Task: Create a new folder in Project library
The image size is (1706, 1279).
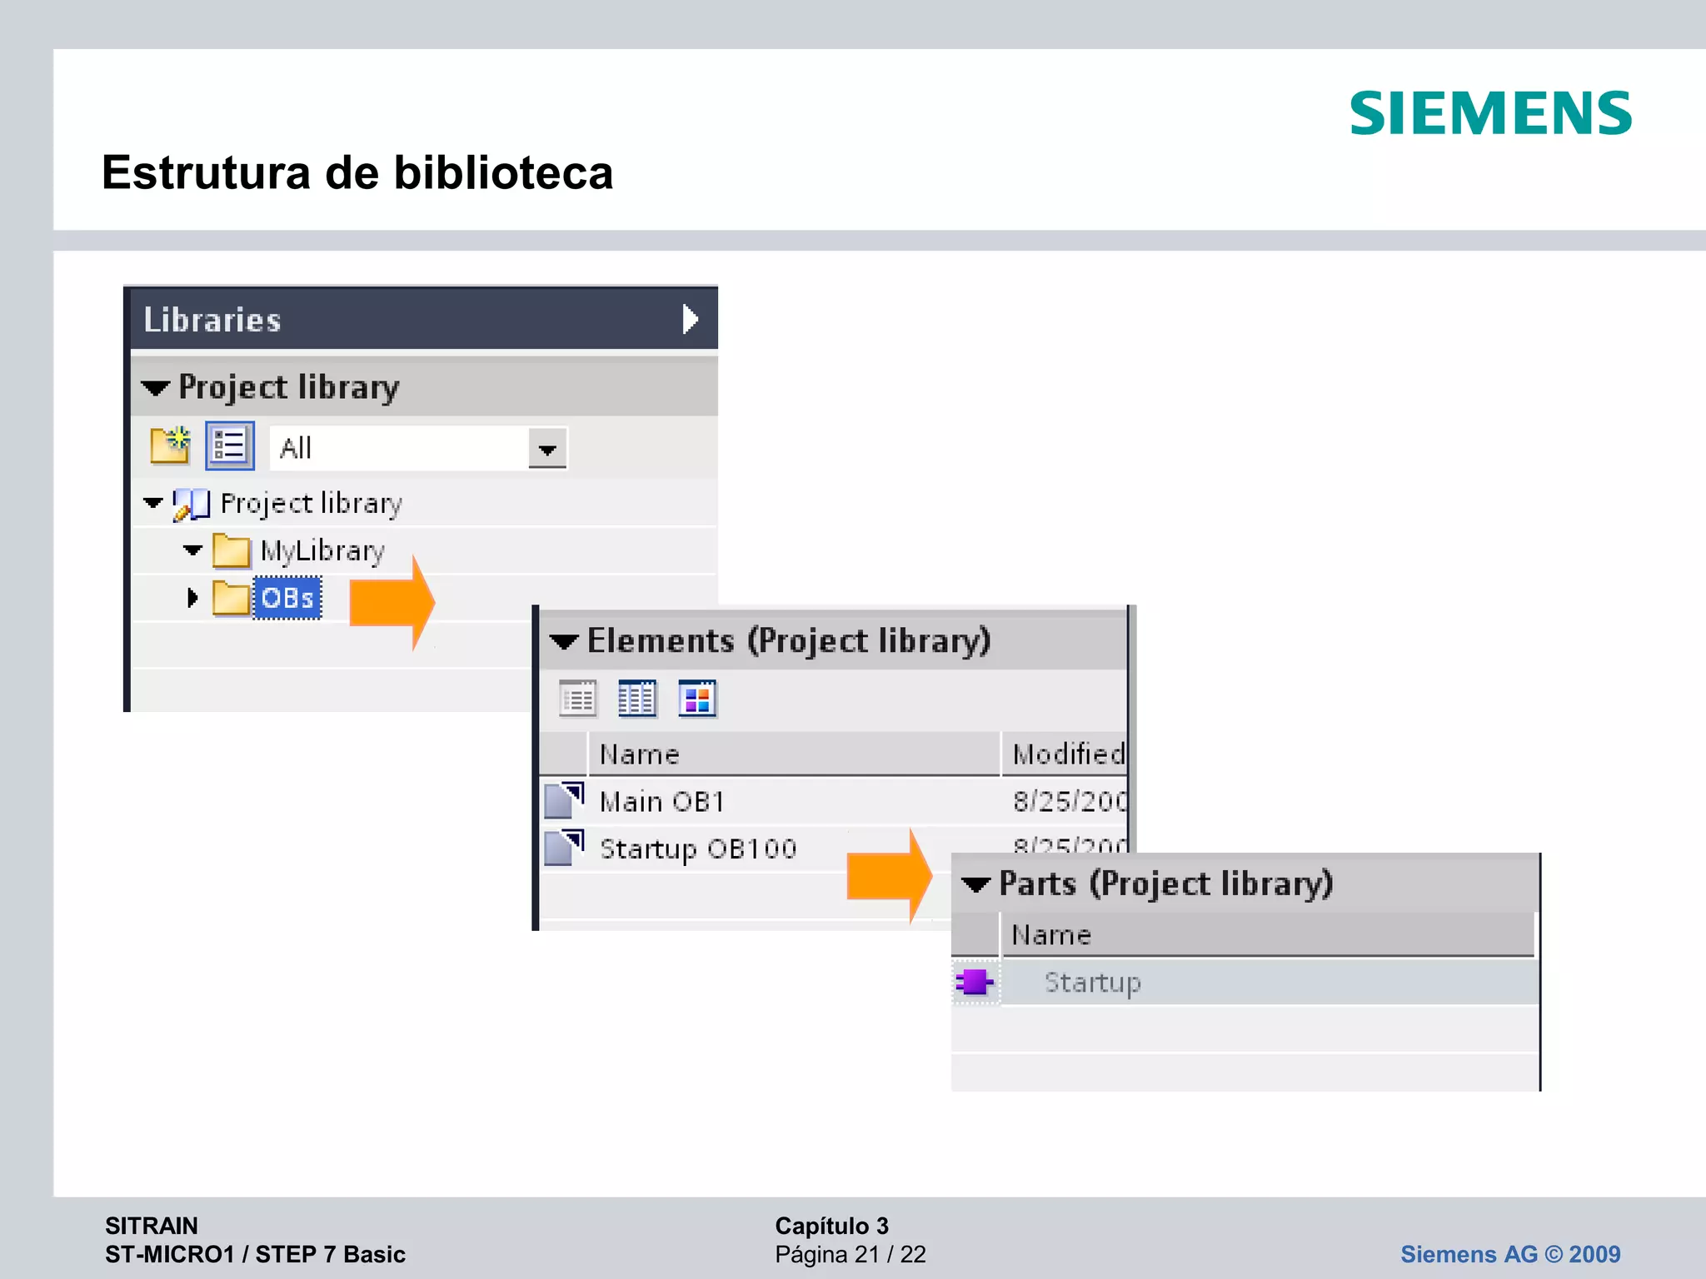Action: tap(170, 446)
